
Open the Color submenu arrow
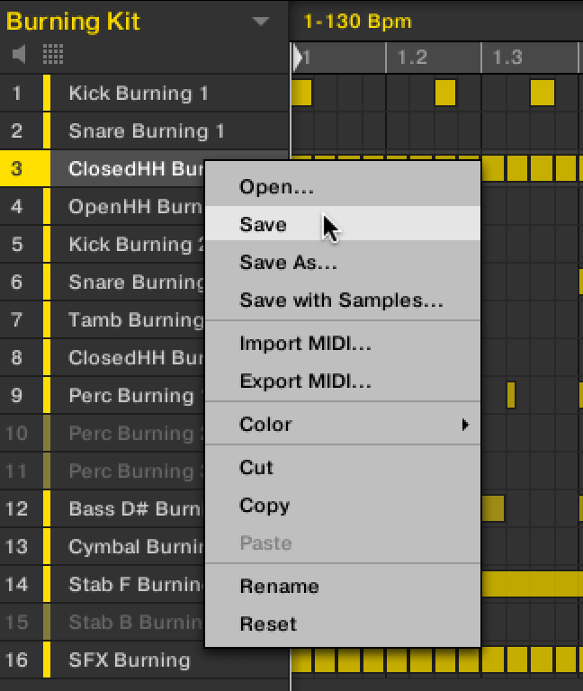(465, 424)
